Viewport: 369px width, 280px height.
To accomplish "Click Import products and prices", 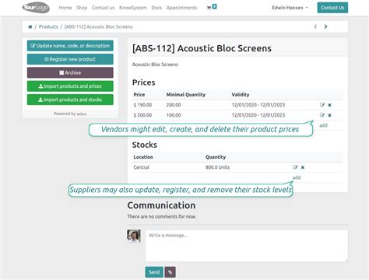I will (x=70, y=86).
